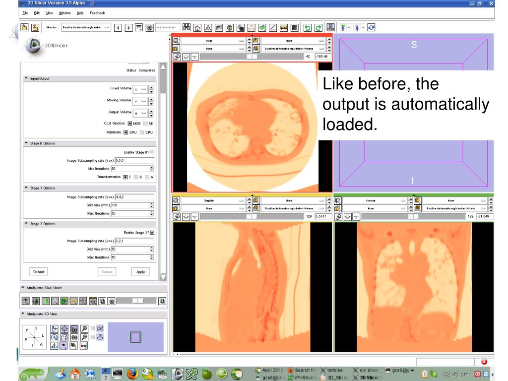Open the Feedback menu
This screenshot has height=381, width=508.
coord(97,13)
